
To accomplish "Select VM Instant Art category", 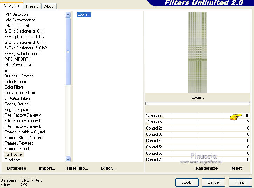I will [x=17, y=26].
